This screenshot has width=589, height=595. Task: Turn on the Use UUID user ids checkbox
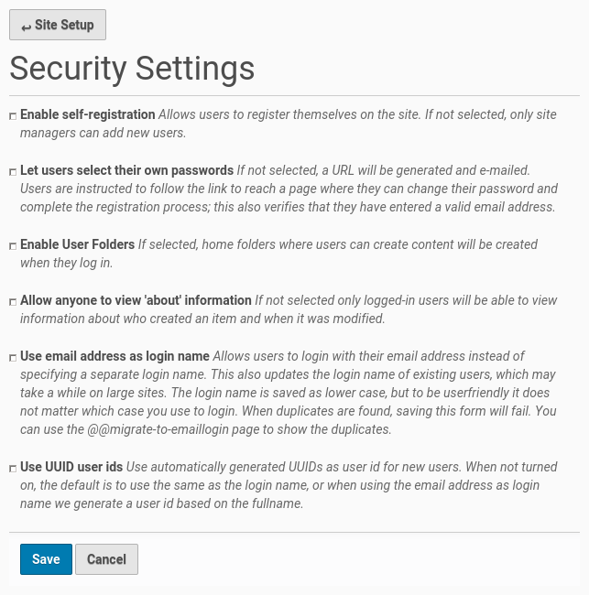tap(13, 468)
